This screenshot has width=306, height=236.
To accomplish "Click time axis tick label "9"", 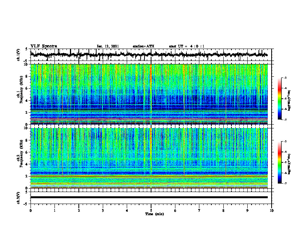I will (x=247, y=211).
